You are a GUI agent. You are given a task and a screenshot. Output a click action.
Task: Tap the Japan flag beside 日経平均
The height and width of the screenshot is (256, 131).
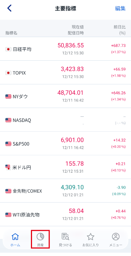click(x=8, y=49)
